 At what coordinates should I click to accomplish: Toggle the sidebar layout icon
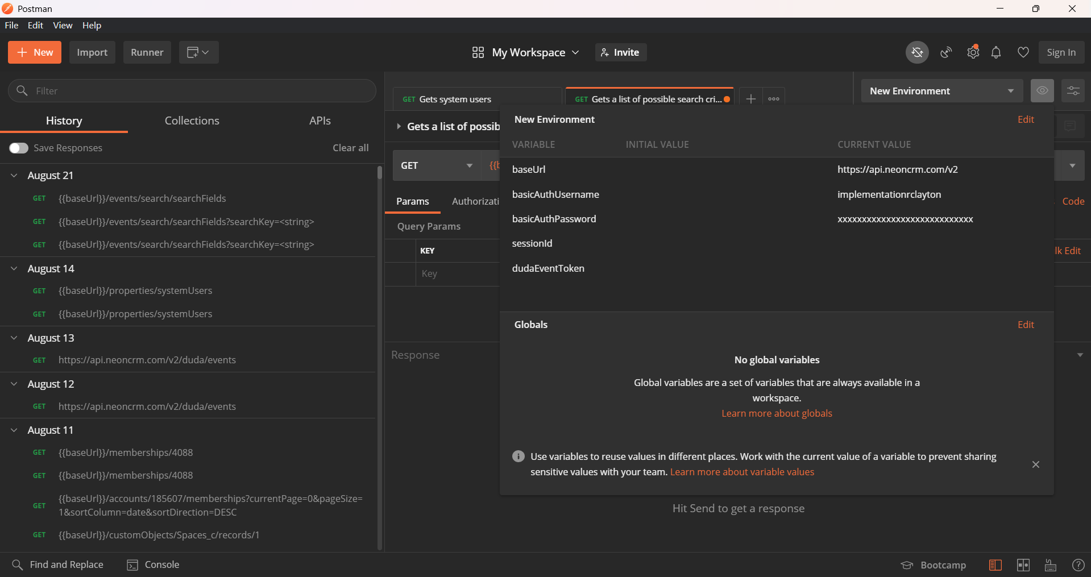(x=995, y=565)
